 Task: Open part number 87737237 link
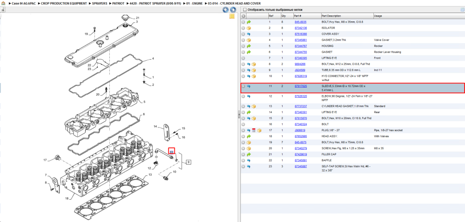[x=301, y=106]
